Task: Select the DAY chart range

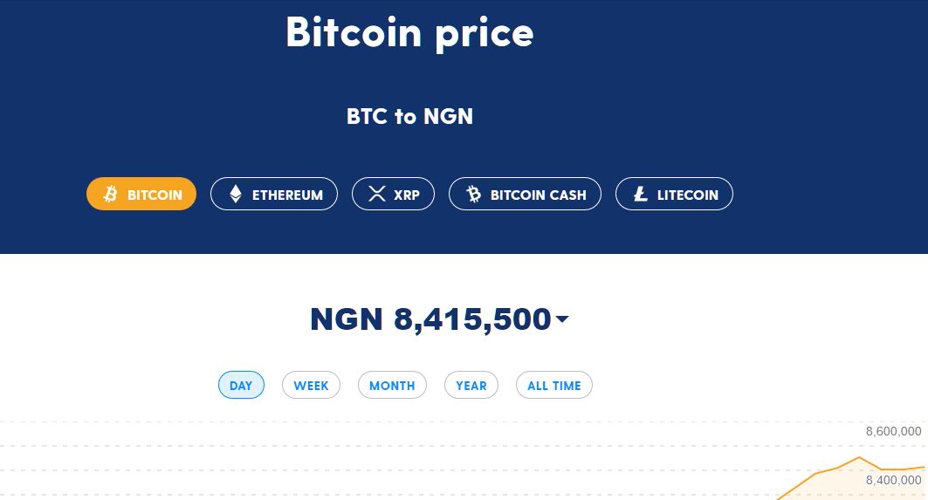Action: coord(241,385)
